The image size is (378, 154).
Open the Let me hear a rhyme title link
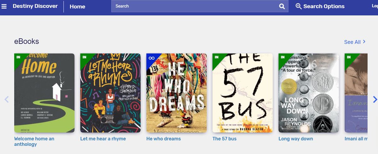tap(103, 139)
